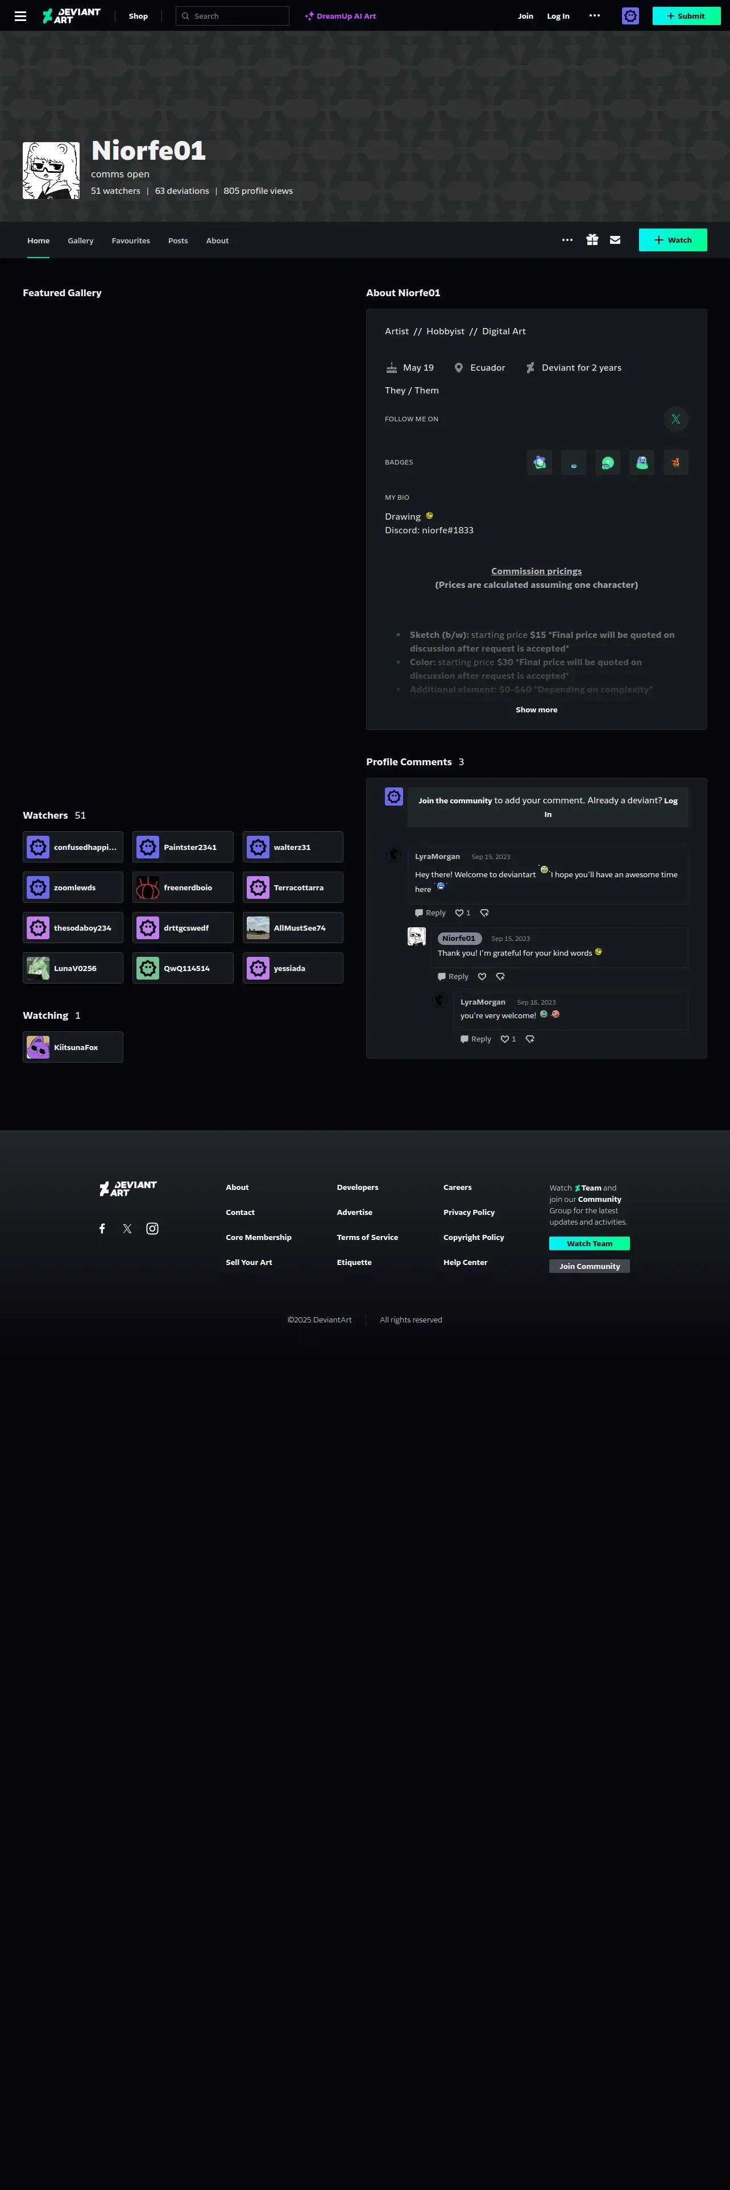
Task: Switch to the Posts tab
Action: coord(177,240)
